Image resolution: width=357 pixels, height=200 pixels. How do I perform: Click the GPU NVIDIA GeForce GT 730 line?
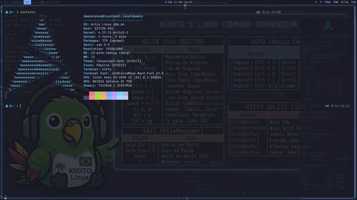(x=108, y=81)
